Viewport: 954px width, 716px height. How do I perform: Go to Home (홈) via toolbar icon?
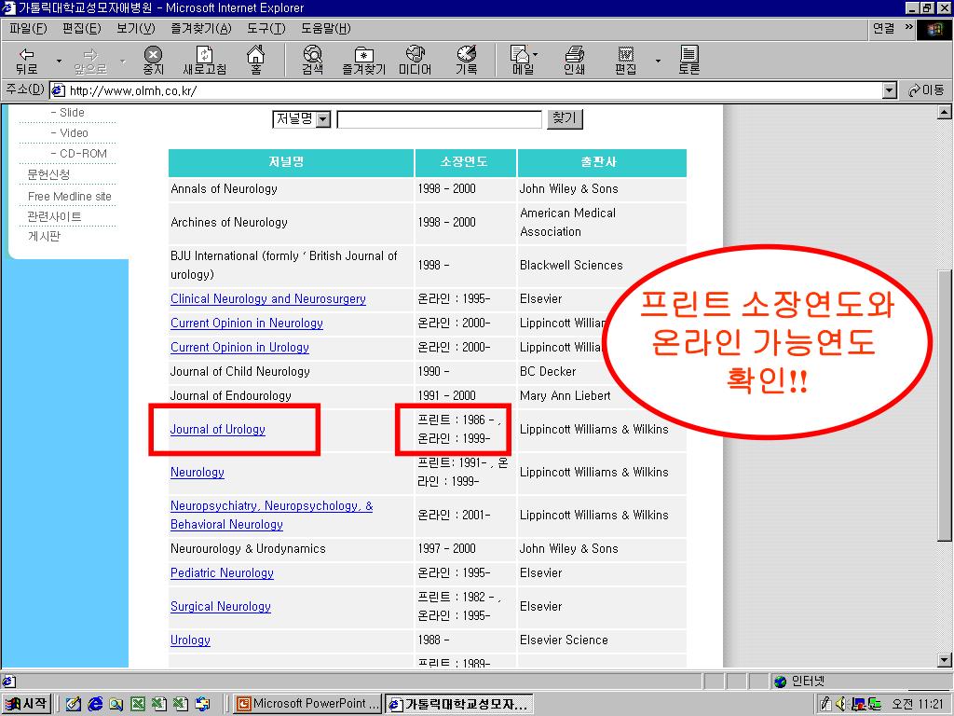tap(256, 61)
